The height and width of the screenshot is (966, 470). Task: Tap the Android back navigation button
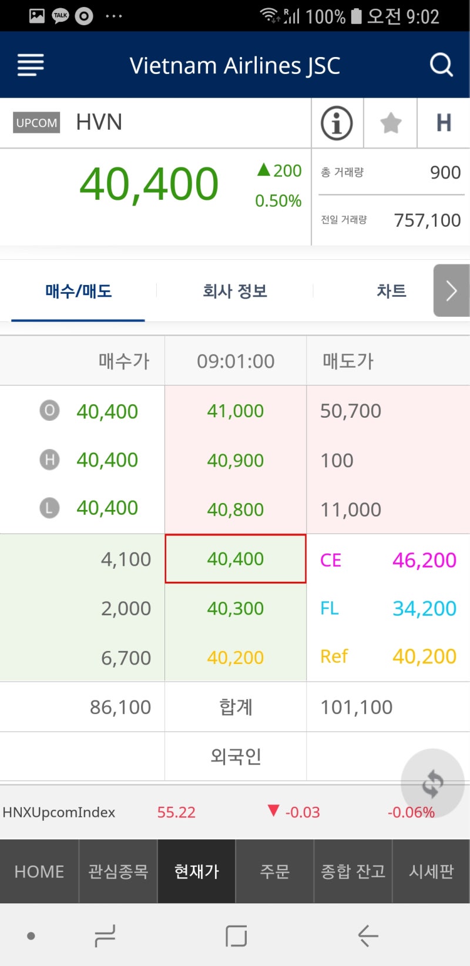pos(368,936)
